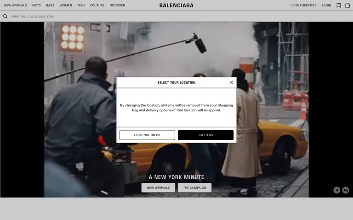The width and height of the screenshot is (353, 220).
Task: Open the Login page
Action: (x=326, y=5)
